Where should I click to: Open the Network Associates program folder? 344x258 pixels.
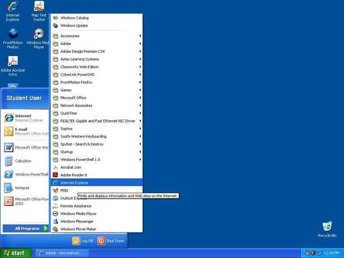(97, 105)
